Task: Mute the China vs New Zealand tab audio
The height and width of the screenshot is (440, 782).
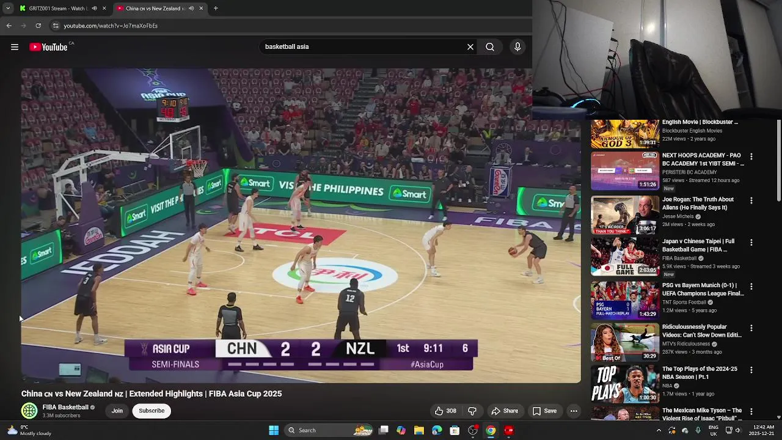Action: tap(191, 9)
